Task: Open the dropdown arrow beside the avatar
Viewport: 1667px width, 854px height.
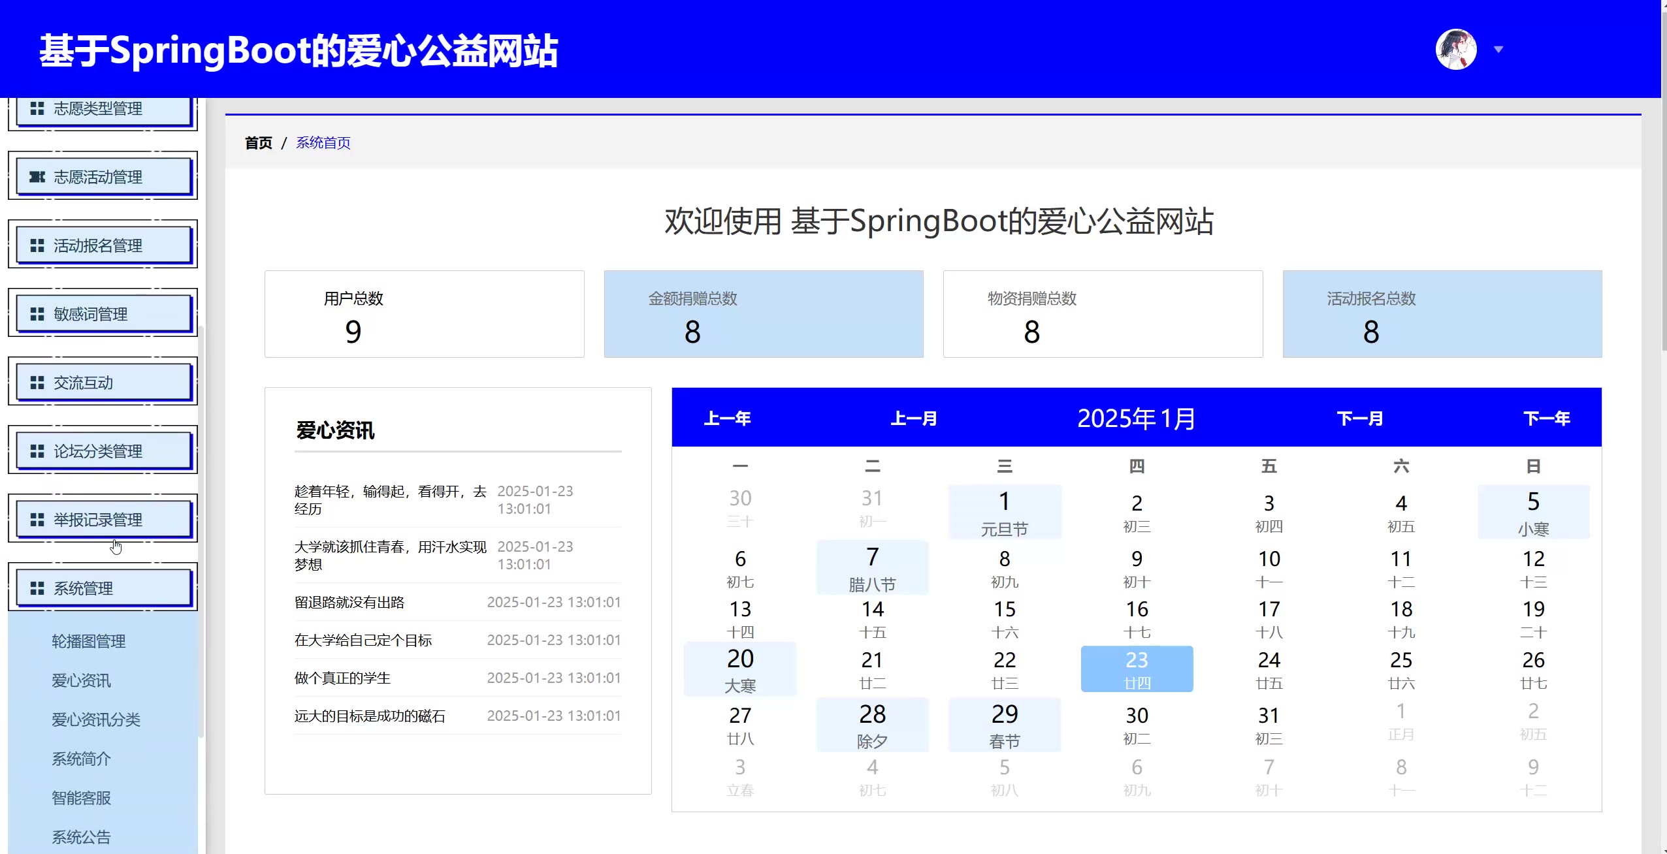Action: (x=1498, y=50)
